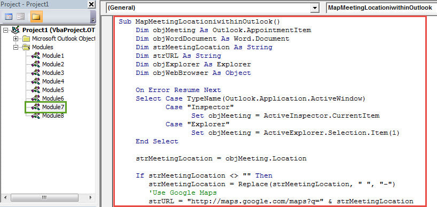Open the (General) object dropdown arrow
This screenshot has width=437, height=207.
pyautogui.click(x=315, y=8)
